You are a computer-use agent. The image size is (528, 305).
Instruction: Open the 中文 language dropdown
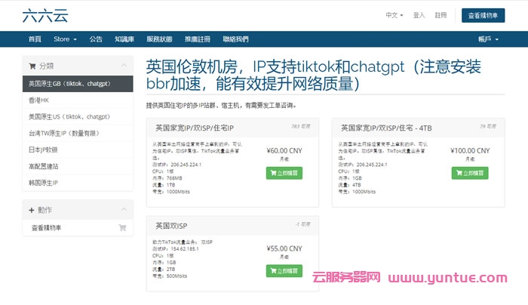[x=394, y=15]
